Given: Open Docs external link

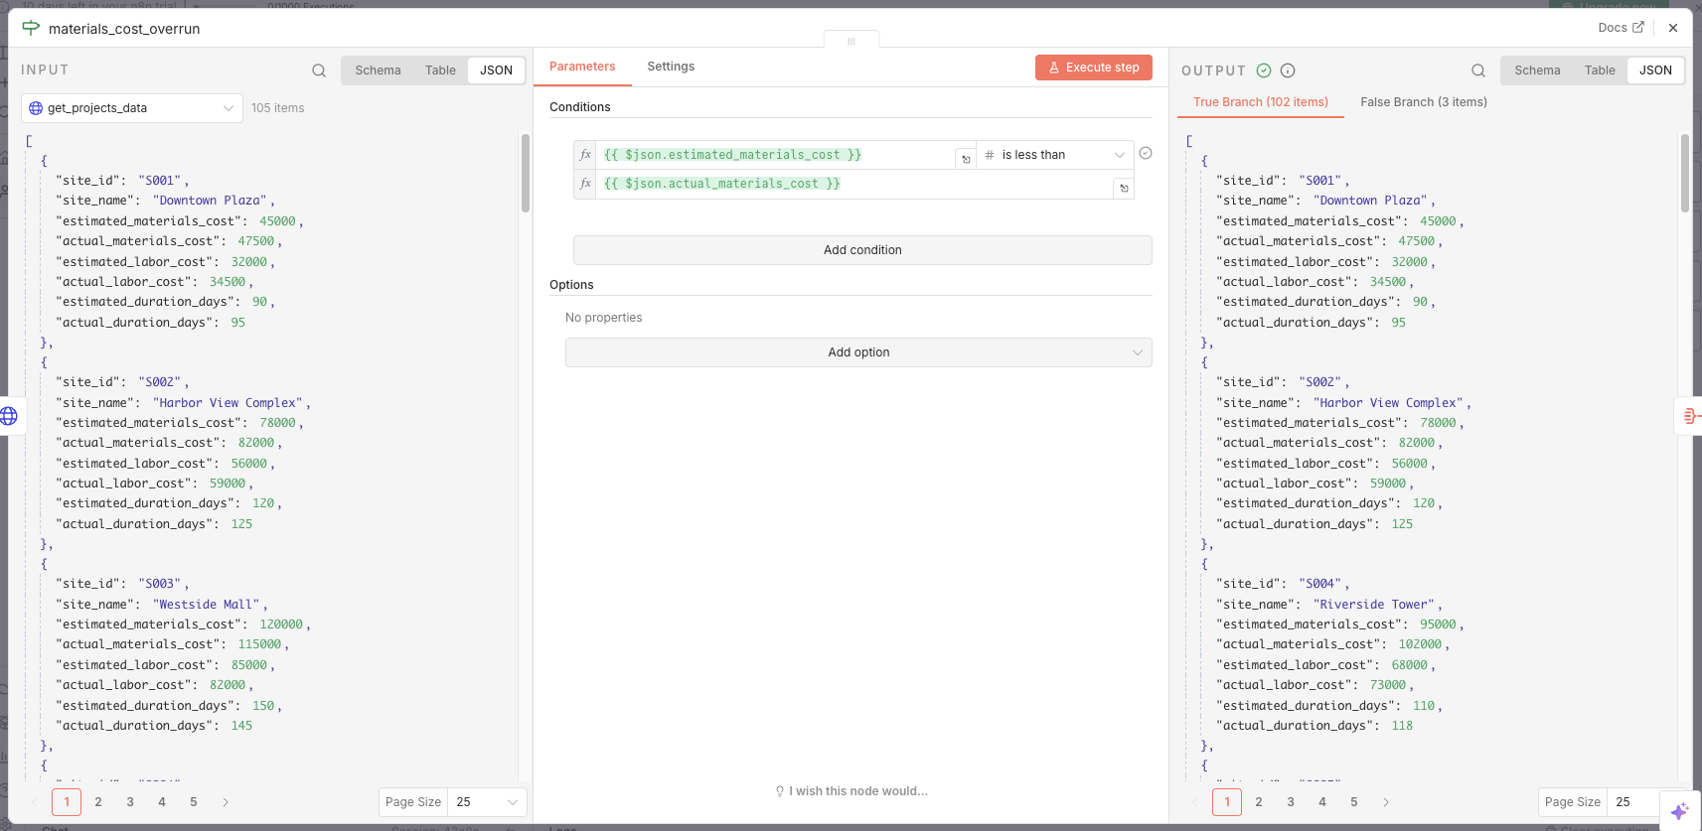Looking at the screenshot, I should point(1621,28).
